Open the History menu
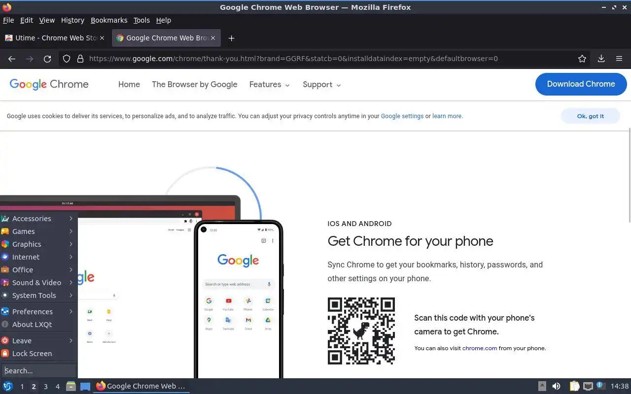631x394 pixels. coord(72,20)
